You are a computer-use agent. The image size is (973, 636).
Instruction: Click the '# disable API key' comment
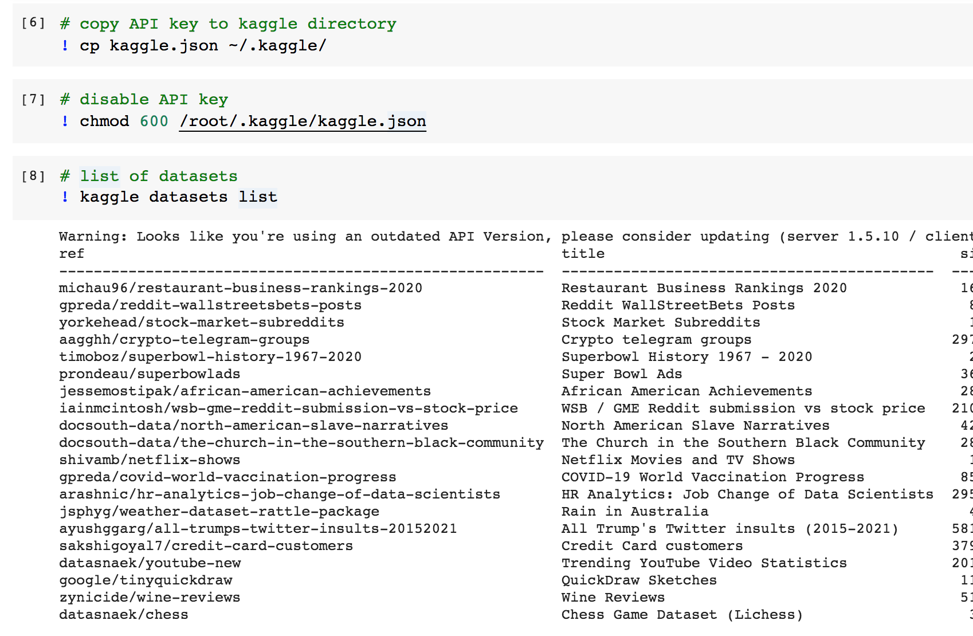coord(144,100)
